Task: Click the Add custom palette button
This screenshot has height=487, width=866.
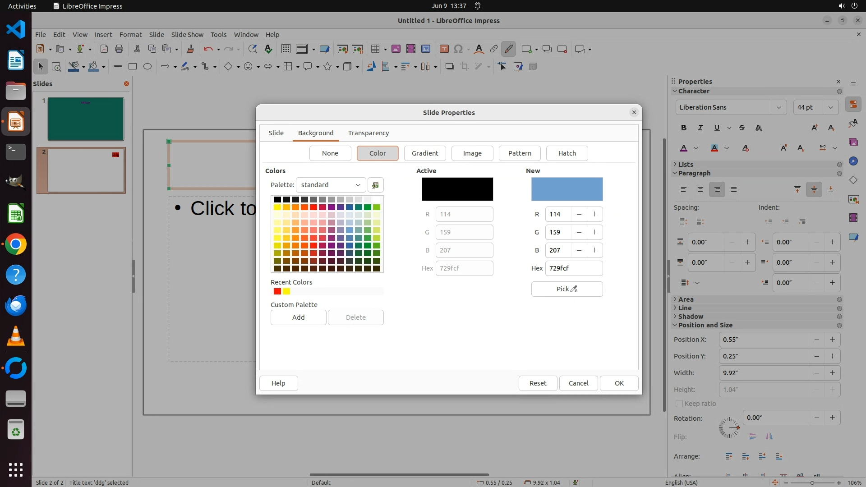Action: click(x=298, y=317)
